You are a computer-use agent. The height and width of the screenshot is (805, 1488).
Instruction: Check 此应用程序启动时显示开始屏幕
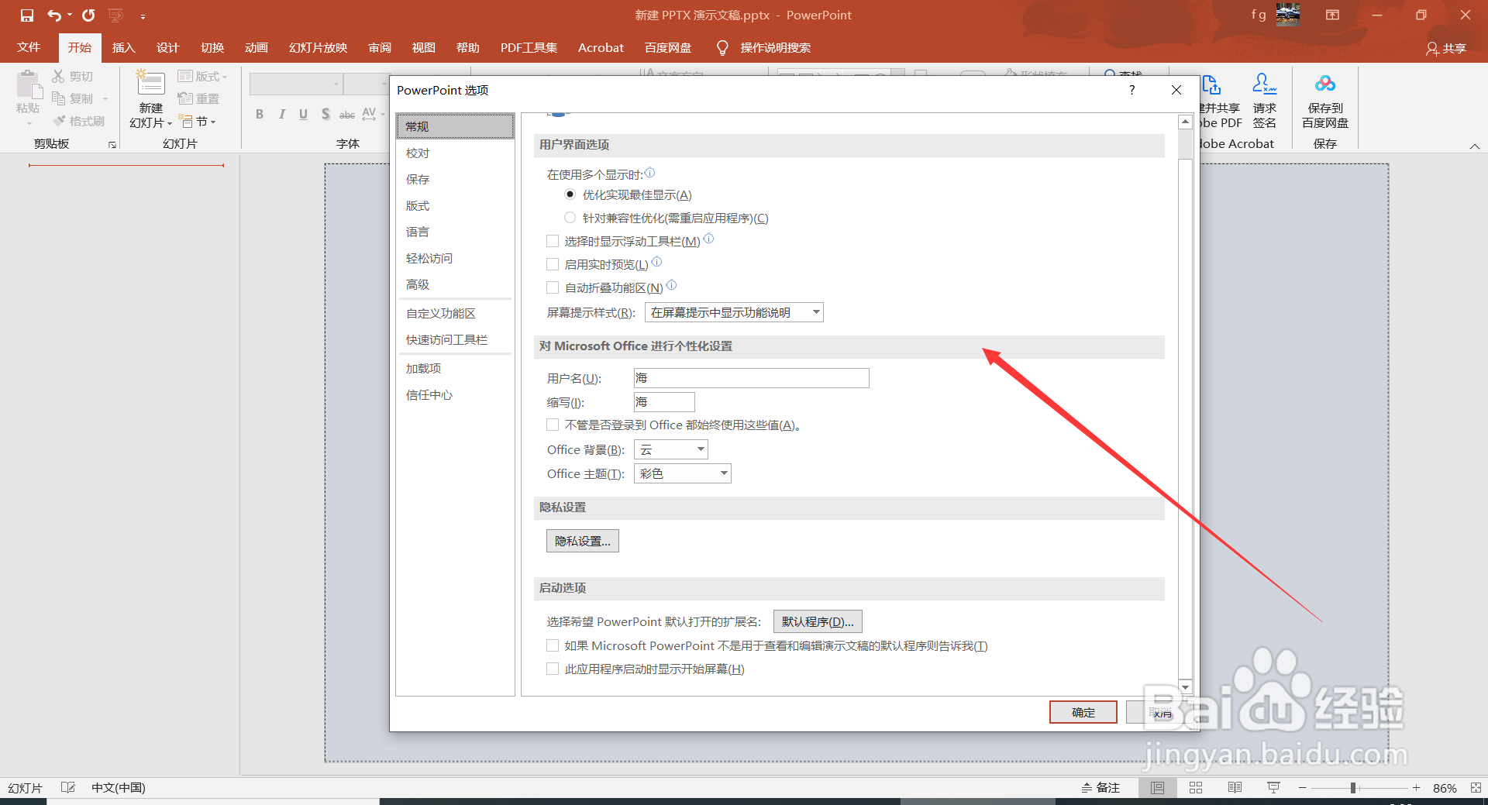pos(553,669)
